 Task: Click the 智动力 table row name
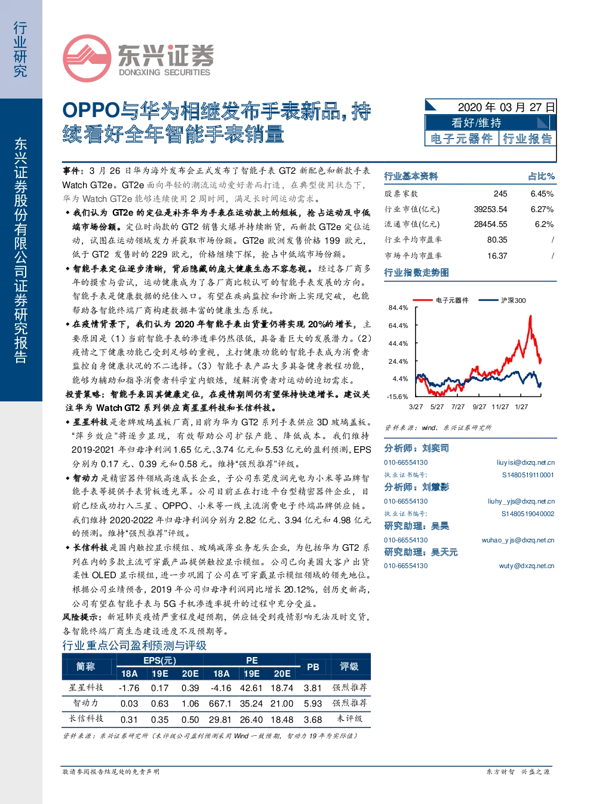pos(85,703)
